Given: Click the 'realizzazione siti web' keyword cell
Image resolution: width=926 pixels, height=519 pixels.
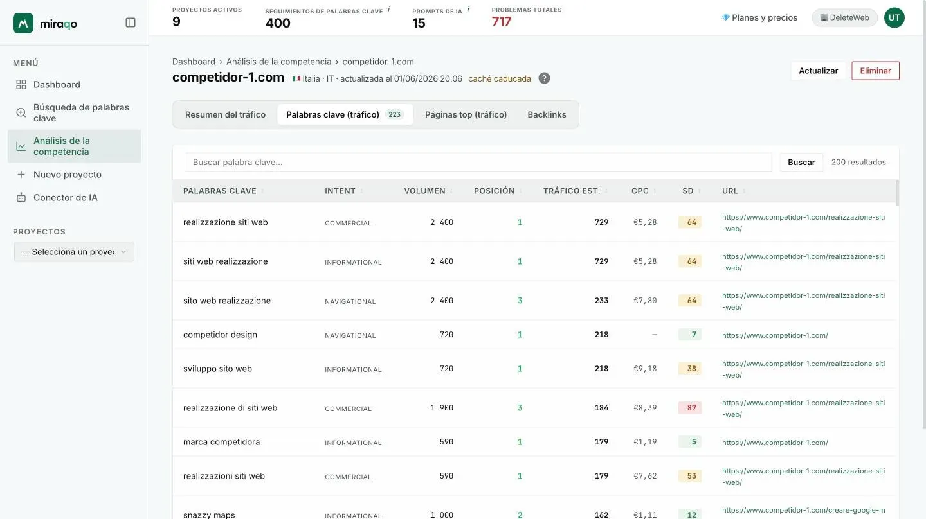Looking at the screenshot, I should pyautogui.click(x=225, y=222).
